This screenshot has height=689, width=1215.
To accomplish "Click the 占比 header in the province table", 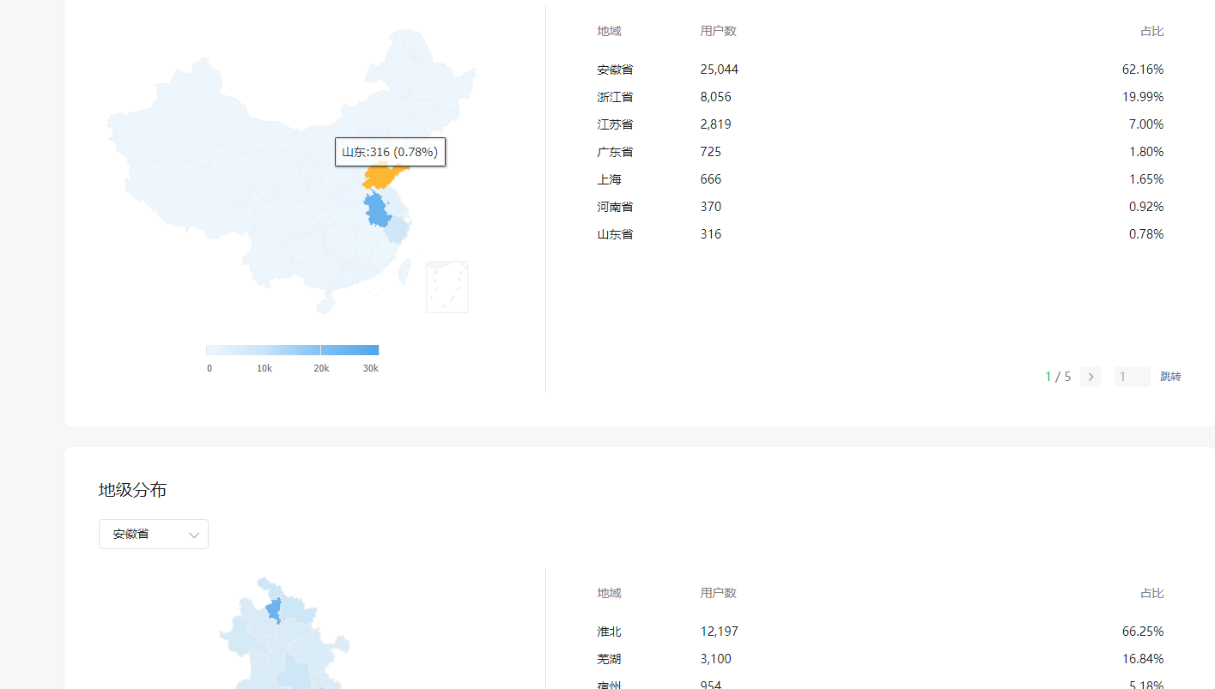I will (x=1152, y=31).
